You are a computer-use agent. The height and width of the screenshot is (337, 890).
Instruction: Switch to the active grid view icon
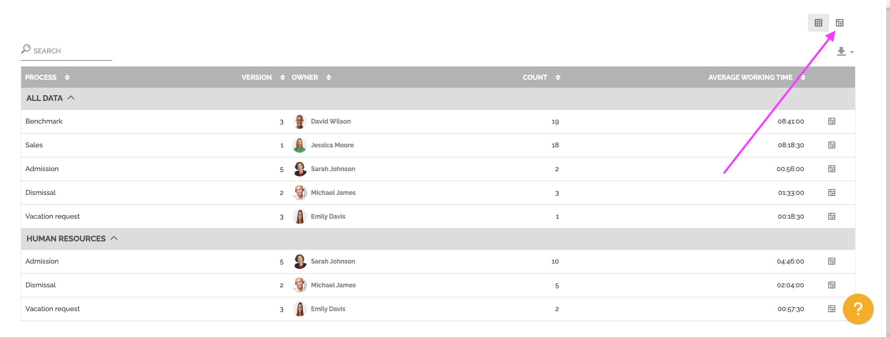click(818, 23)
